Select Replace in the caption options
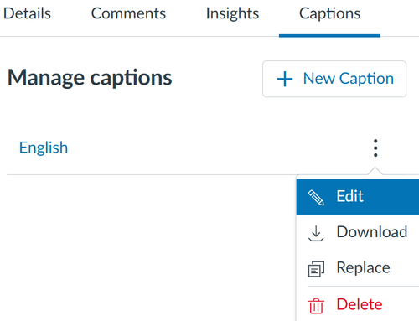419x321 pixels. coord(358,268)
